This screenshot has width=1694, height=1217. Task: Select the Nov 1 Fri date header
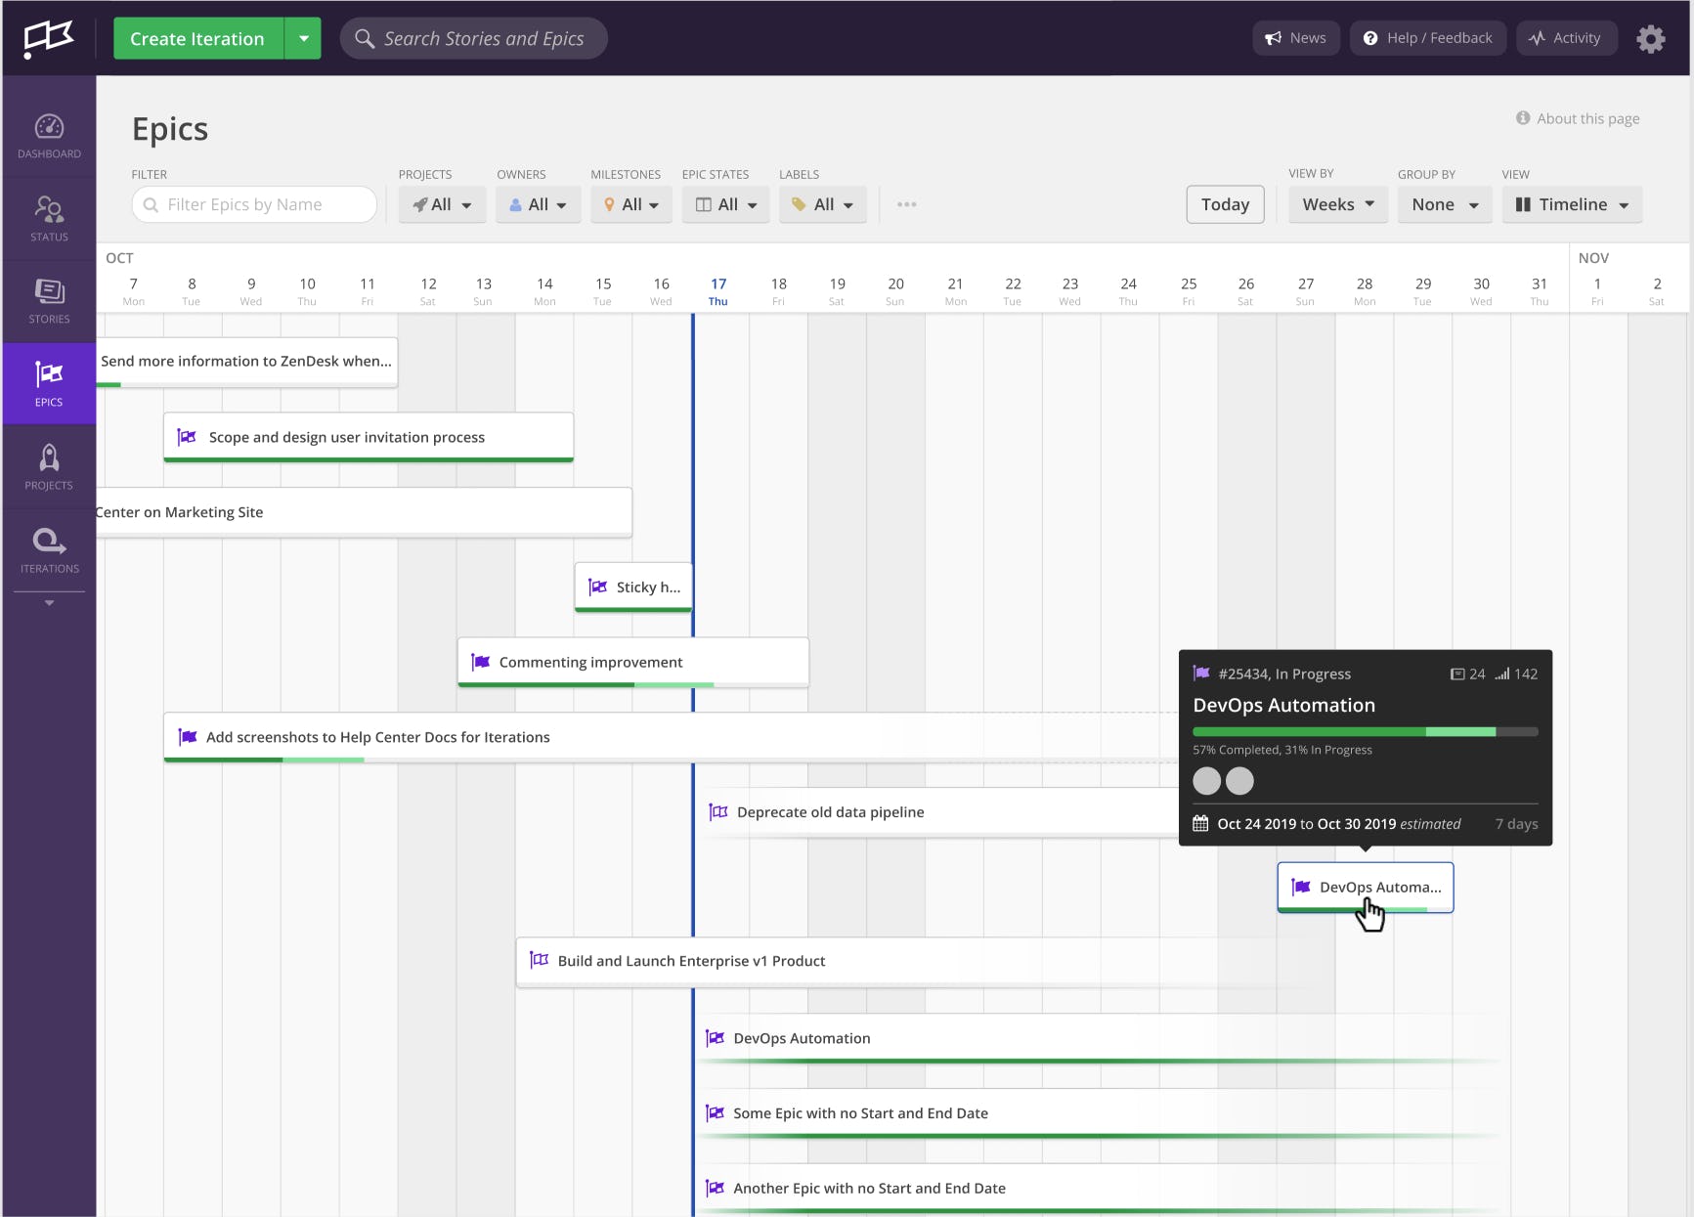[1597, 290]
